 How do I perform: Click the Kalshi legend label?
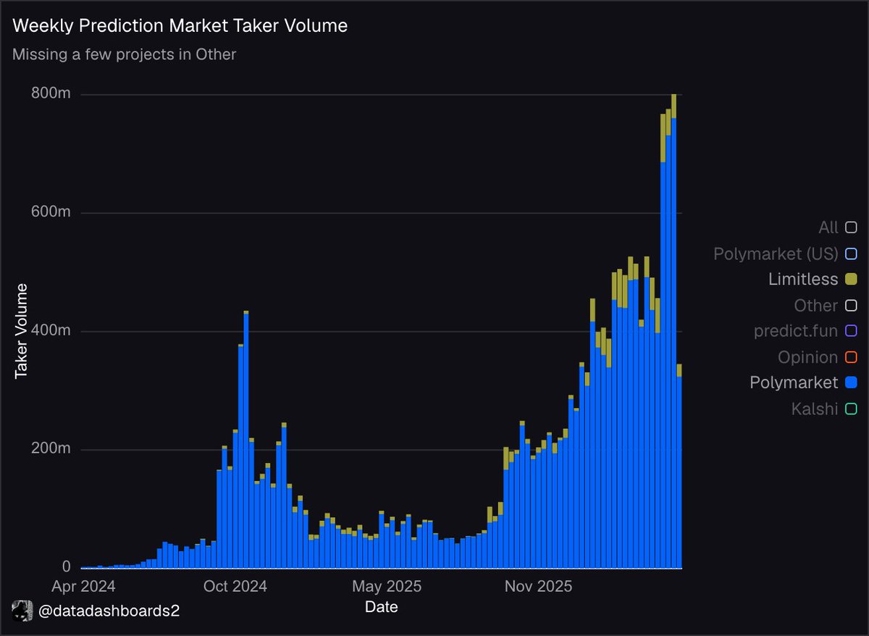pos(815,409)
